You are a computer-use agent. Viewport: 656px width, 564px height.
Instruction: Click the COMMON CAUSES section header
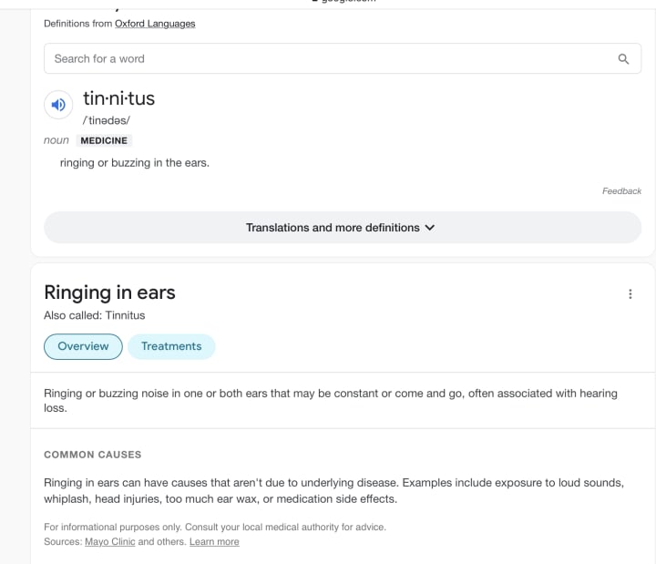(x=93, y=455)
